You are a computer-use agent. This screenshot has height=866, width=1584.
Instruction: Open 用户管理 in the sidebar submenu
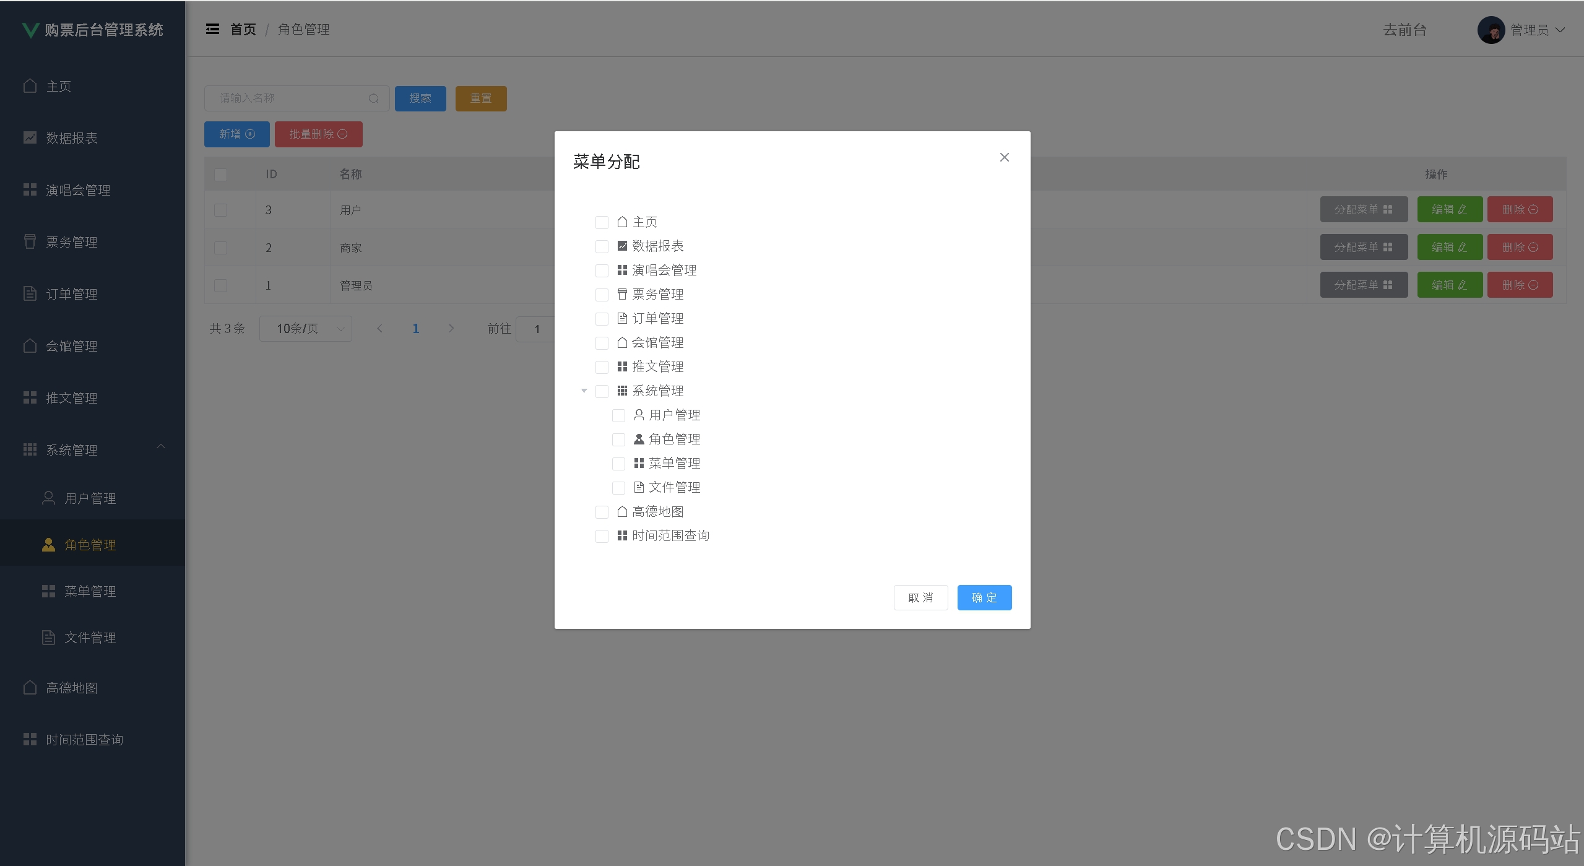pos(92,498)
